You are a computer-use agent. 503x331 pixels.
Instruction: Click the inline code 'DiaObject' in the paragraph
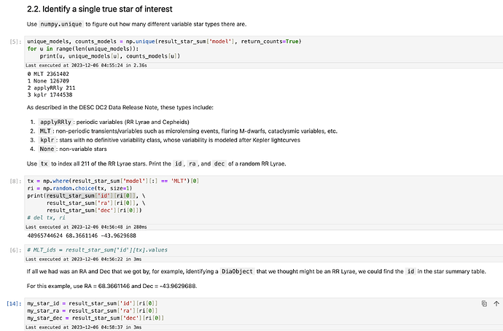(238, 271)
